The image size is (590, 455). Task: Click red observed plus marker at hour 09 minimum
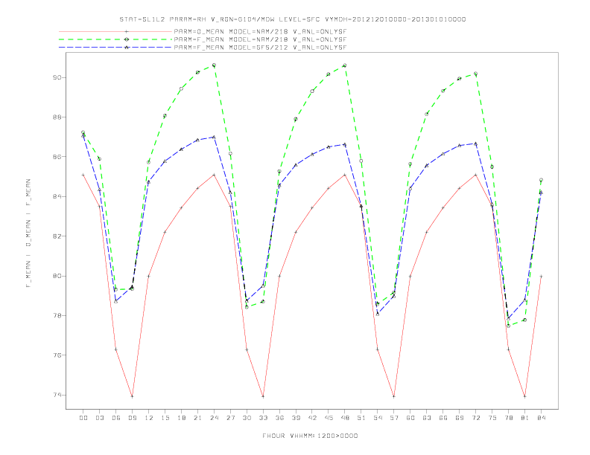pyautogui.click(x=132, y=396)
